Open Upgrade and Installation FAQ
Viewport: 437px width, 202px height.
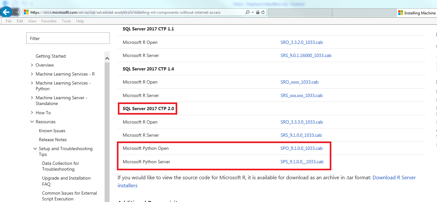point(66,181)
